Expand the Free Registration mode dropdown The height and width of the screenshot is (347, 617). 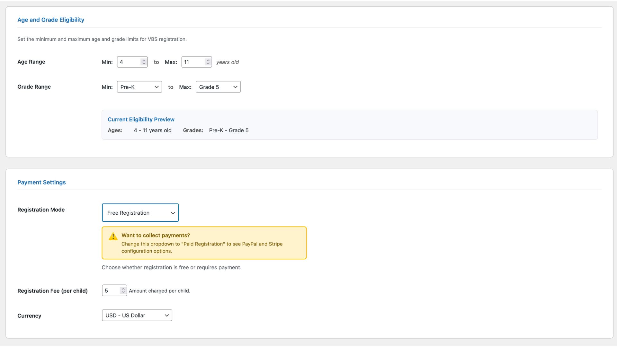click(x=140, y=213)
